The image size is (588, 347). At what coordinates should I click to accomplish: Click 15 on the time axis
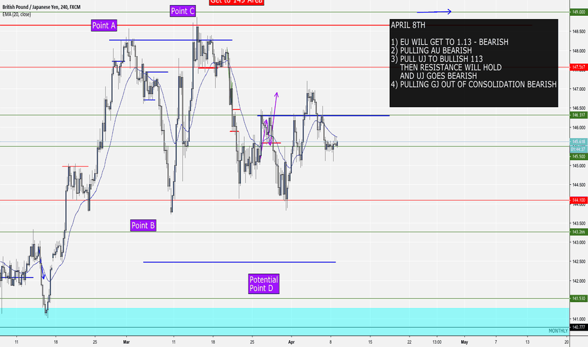pyautogui.click(x=370, y=342)
